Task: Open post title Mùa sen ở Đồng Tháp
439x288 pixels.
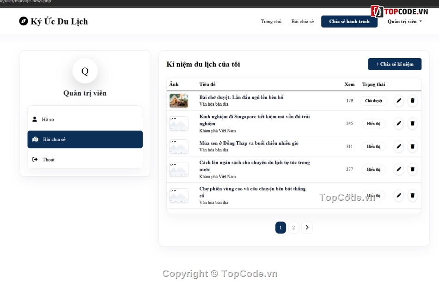Action: click(x=249, y=143)
